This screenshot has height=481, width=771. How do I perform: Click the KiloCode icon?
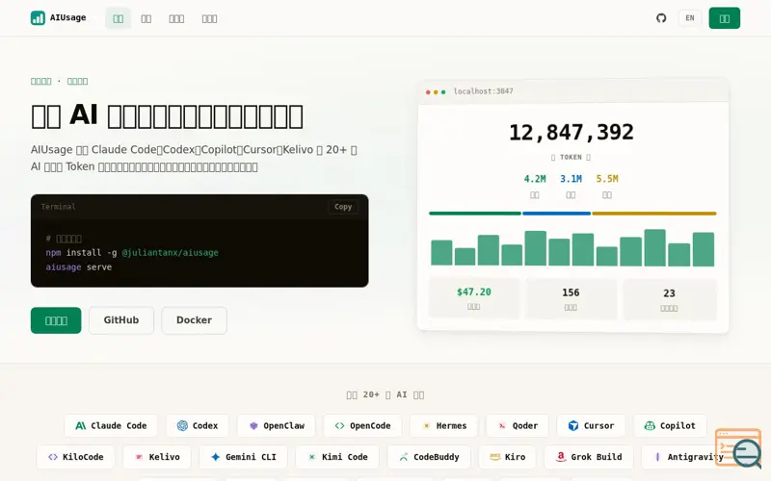tap(53, 457)
